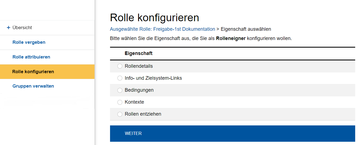Click the Eigenschaft column header
The width and height of the screenshot is (359, 145).
[x=138, y=53]
